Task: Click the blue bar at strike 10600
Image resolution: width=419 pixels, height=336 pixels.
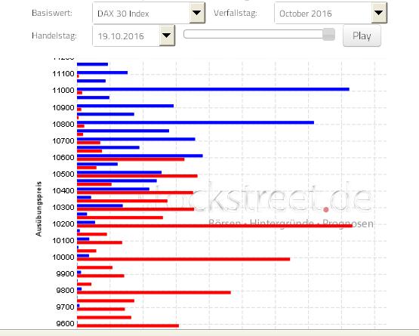Action: pos(140,156)
